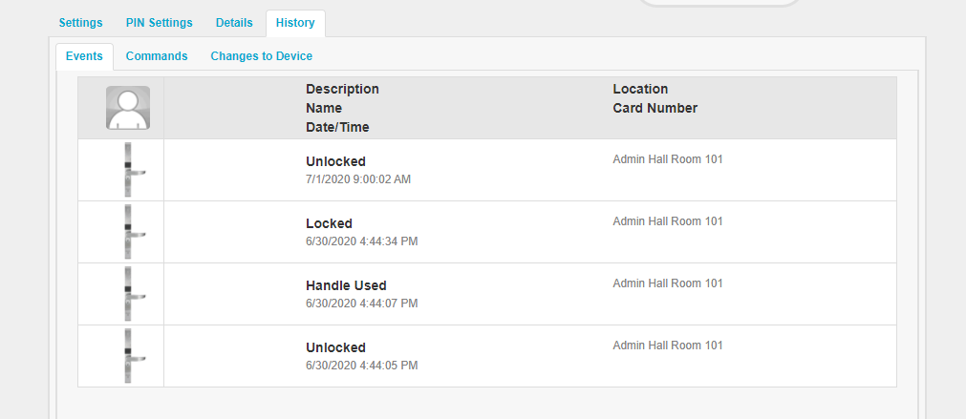Click the Name column header

click(x=324, y=108)
